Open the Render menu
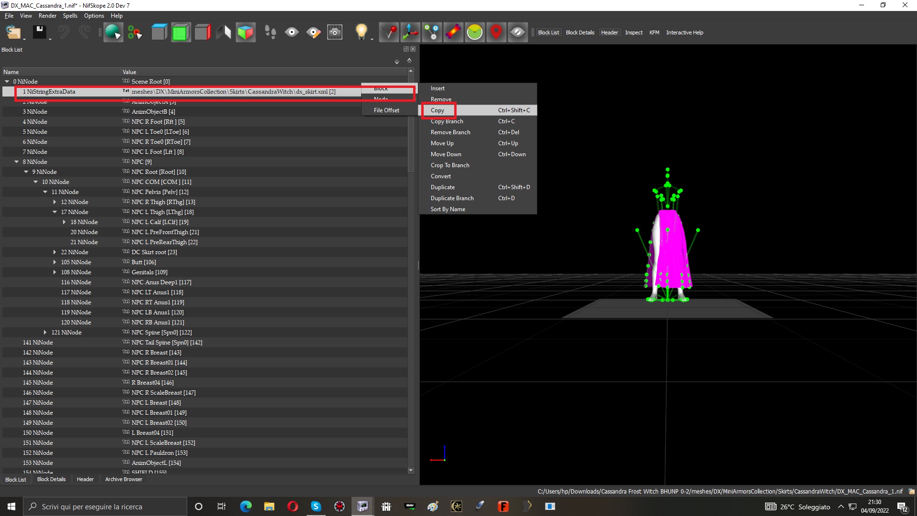Screen dimensions: 917x516 point(47,16)
